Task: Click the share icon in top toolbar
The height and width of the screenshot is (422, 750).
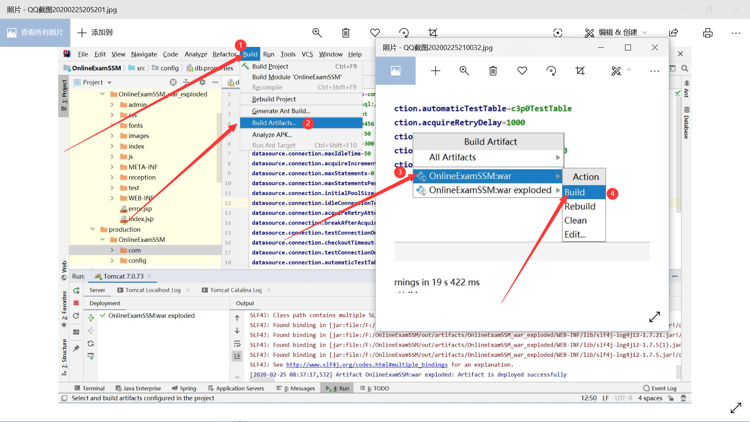Action: (x=673, y=33)
